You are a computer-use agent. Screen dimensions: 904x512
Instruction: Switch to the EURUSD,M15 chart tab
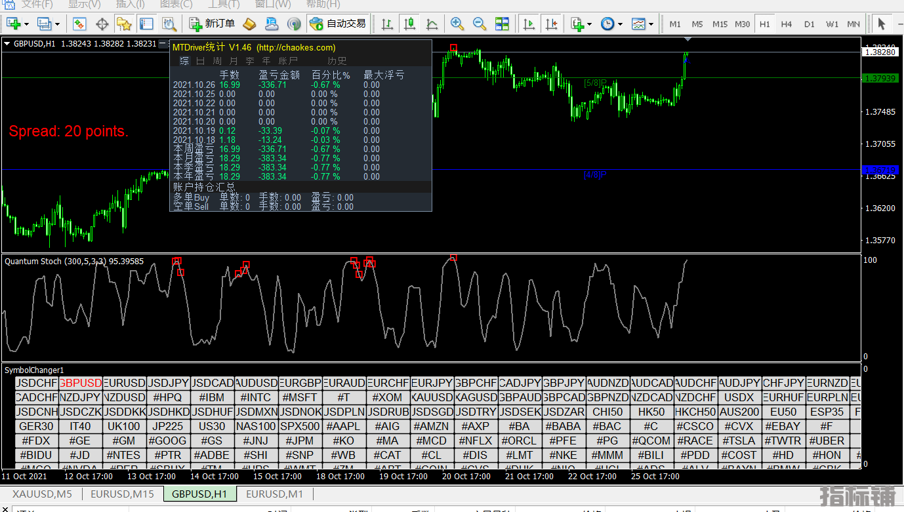pos(122,494)
